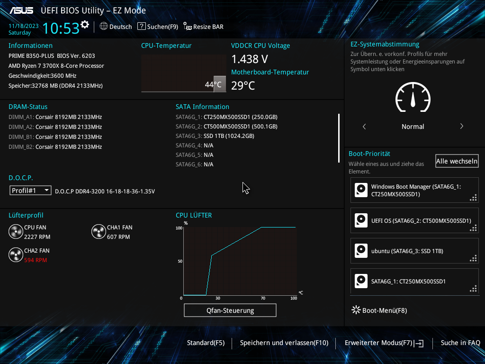Select ubuntu (SATA6G_3: SSD 1TB) boot entry
Image resolution: width=485 pixels, height=364 pixels.
click(414, 251)
